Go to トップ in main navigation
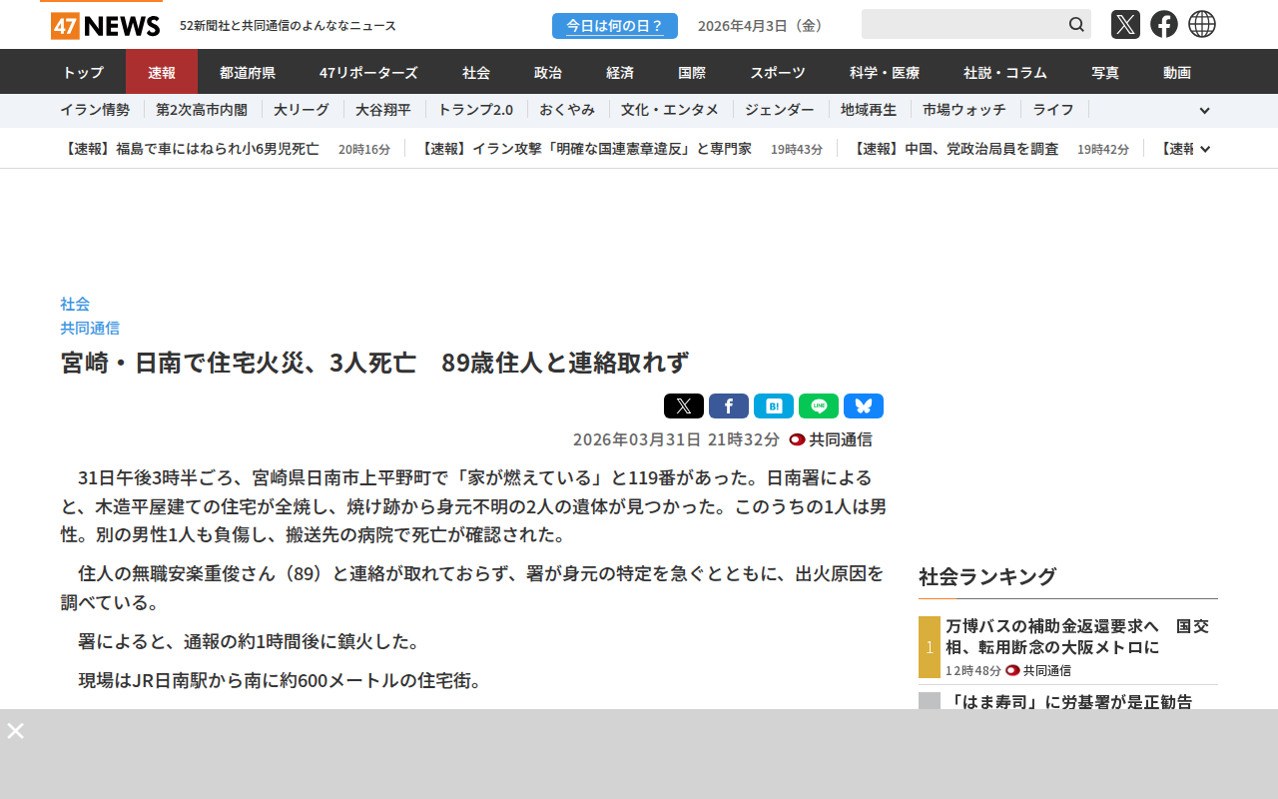1278x799 pixels. pos(83,72)
